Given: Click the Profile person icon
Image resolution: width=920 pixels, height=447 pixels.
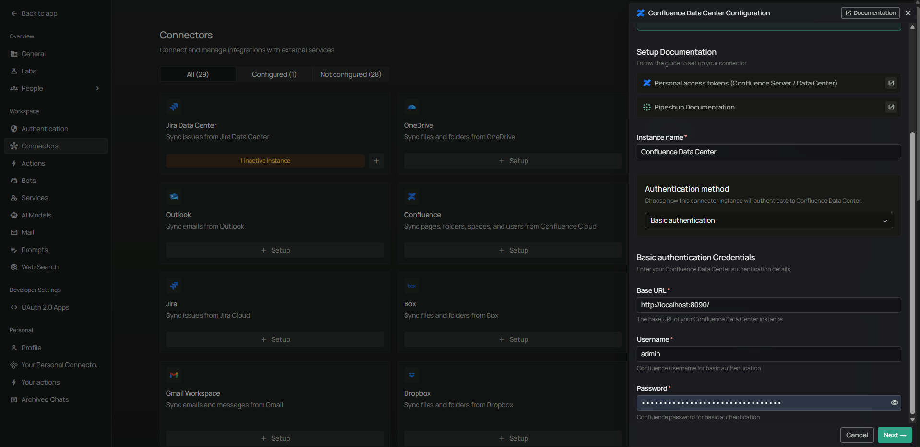Looking at the screenshot, I should 14,348.
